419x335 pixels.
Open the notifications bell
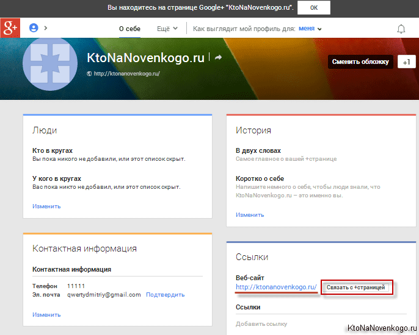coord(401,29)
